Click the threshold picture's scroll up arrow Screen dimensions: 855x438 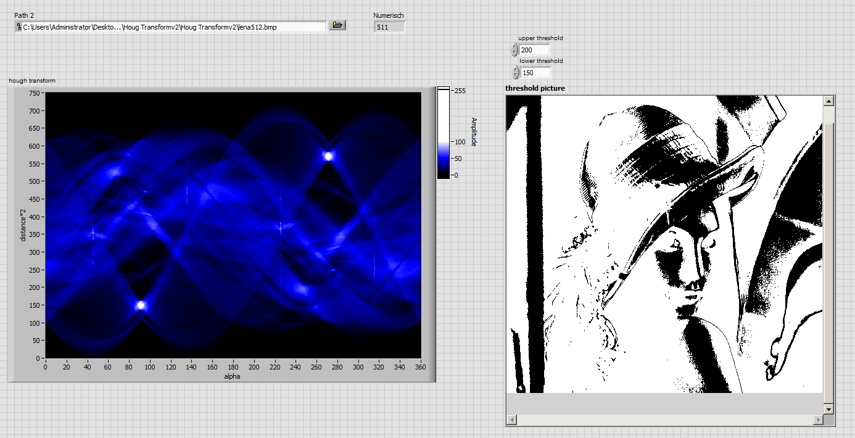click(x=828, y=101)
